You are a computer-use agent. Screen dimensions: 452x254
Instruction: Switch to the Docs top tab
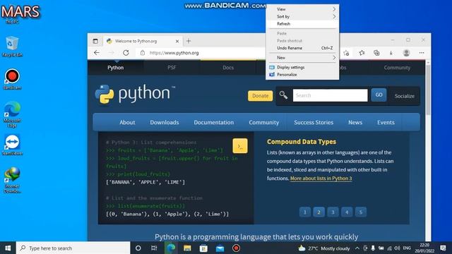click(x=228, y=68)
